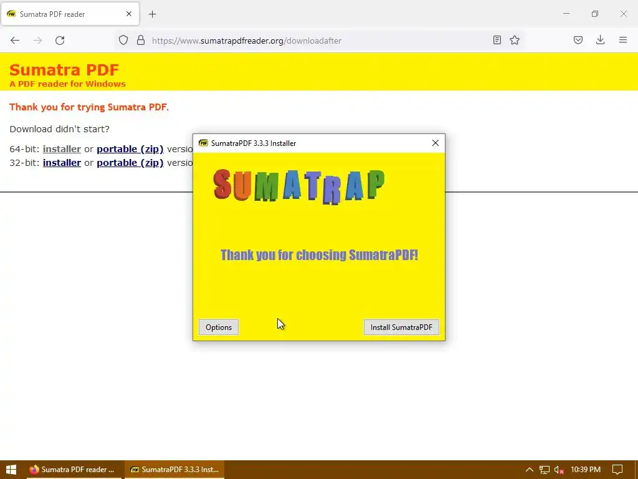
Task: Reload the current browser page
Action: [x=60, y=41]
